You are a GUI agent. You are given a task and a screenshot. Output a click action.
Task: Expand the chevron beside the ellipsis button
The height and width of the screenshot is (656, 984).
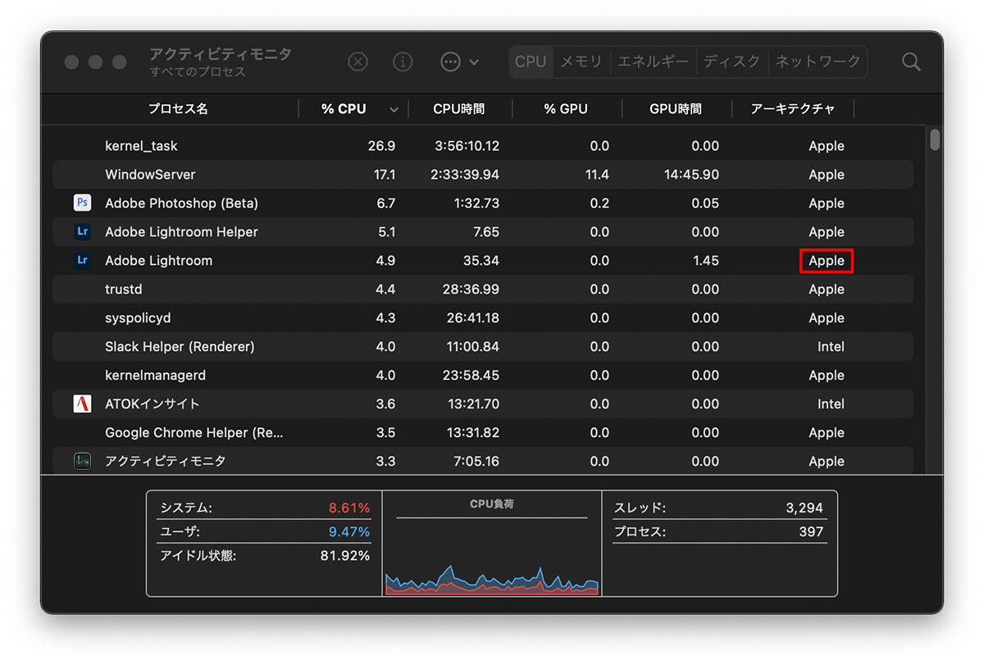tap(474, 62)
